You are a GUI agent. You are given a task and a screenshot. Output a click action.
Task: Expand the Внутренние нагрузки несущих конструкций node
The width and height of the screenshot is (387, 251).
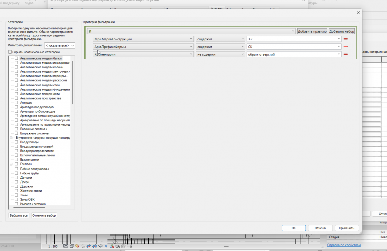(11, 138)
